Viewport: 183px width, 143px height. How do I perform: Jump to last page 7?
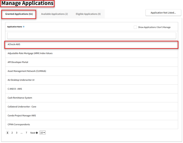26,133
